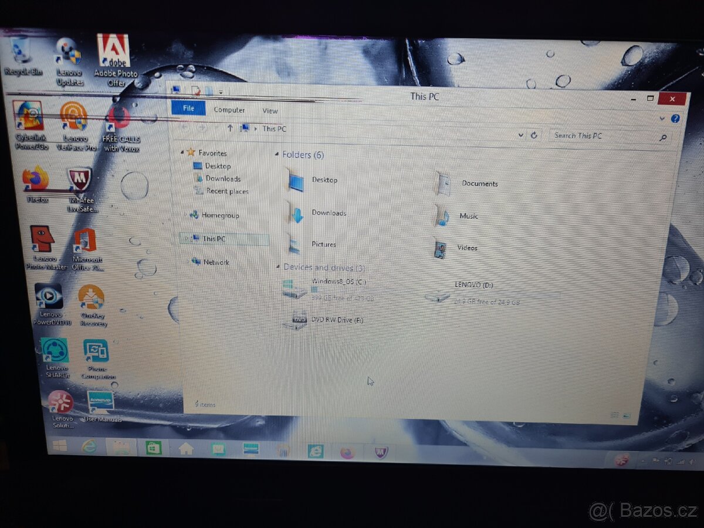Collapse the Folders (6) section
The width and height of the screenshot is (704, 528).
pos(279,154)
